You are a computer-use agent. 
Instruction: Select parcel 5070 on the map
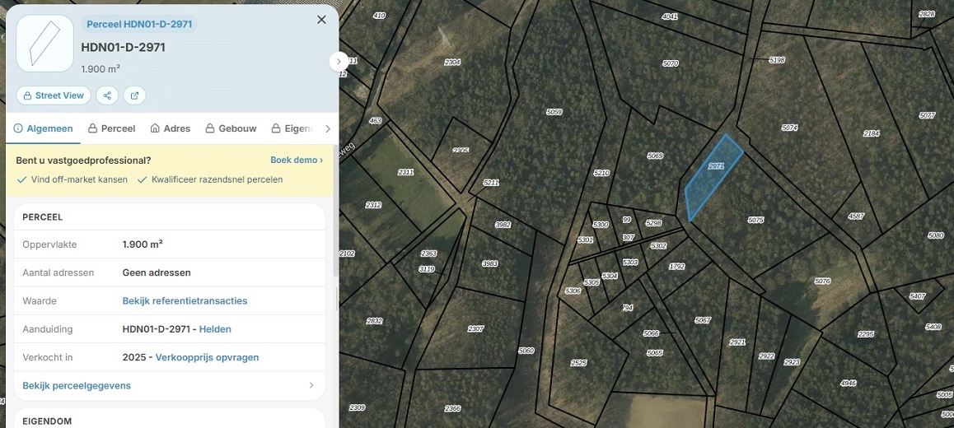coord(671,63)
